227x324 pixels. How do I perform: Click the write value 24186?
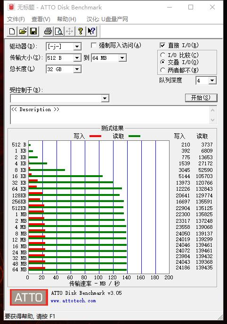click(x=183, y=267)
